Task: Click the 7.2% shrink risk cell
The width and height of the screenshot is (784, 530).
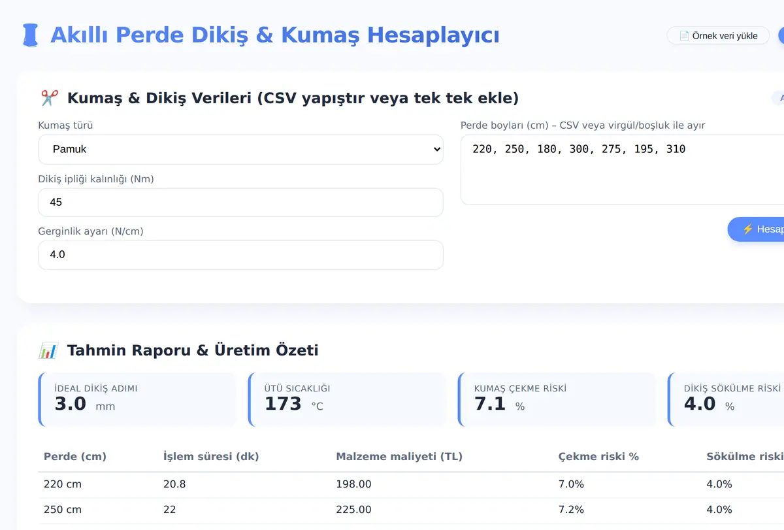Action: [571, 509]
